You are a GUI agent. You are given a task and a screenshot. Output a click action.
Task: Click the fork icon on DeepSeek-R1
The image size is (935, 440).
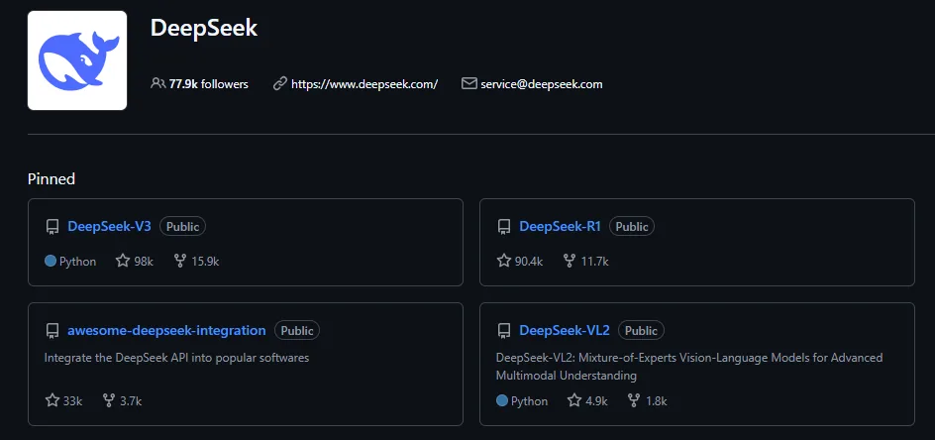coord(570,261)
